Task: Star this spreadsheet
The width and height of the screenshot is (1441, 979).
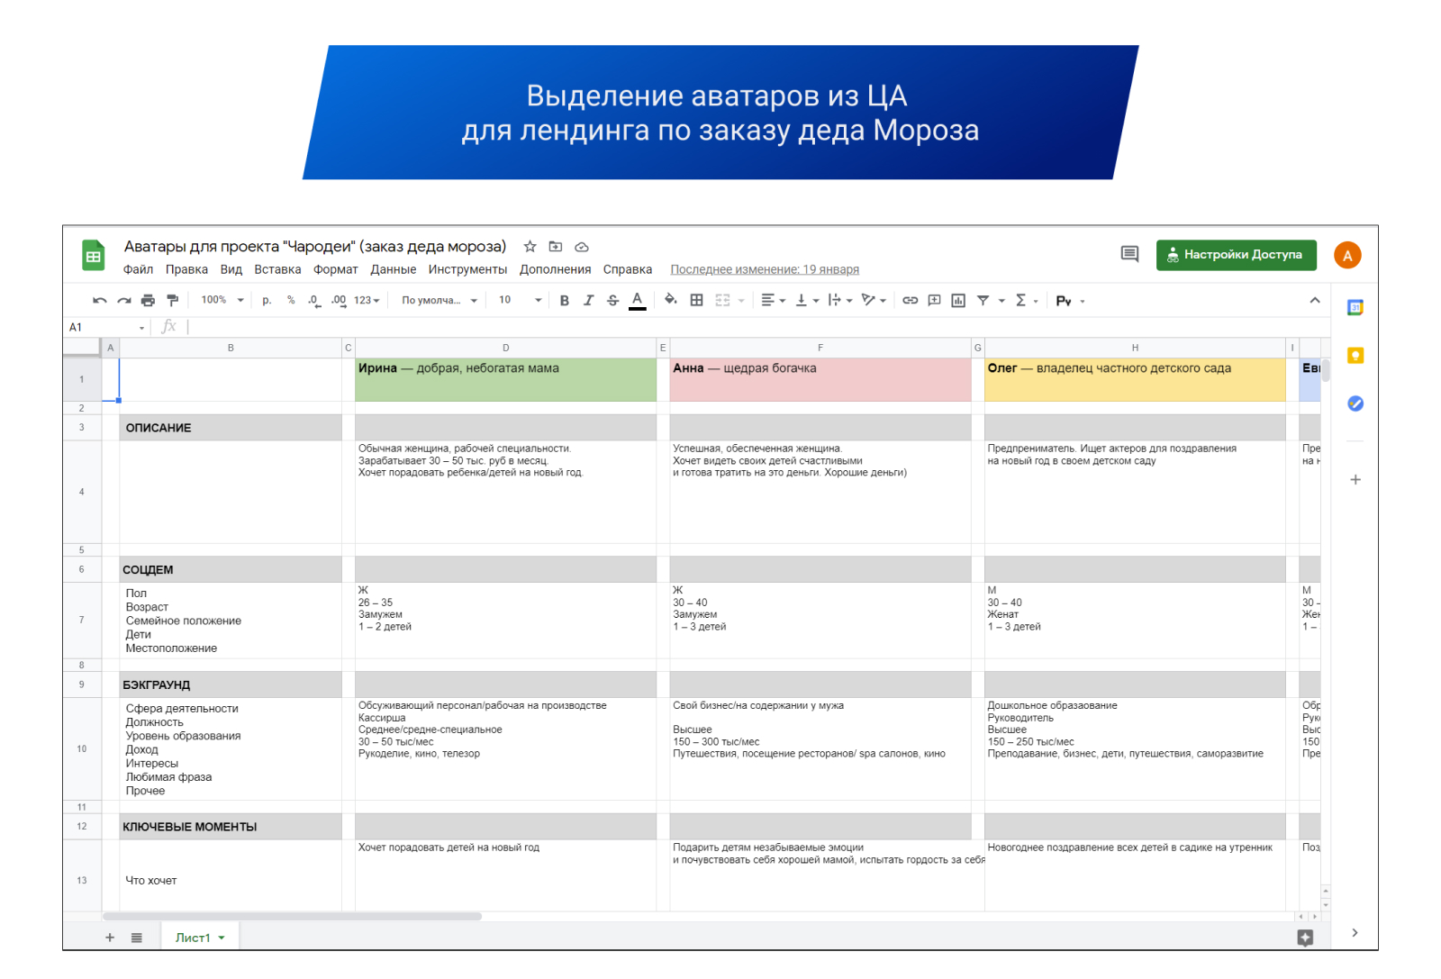Action: coord(530,247)
